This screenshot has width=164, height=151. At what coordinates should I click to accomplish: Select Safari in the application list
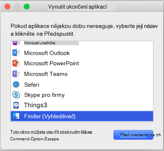coord(82,85)
